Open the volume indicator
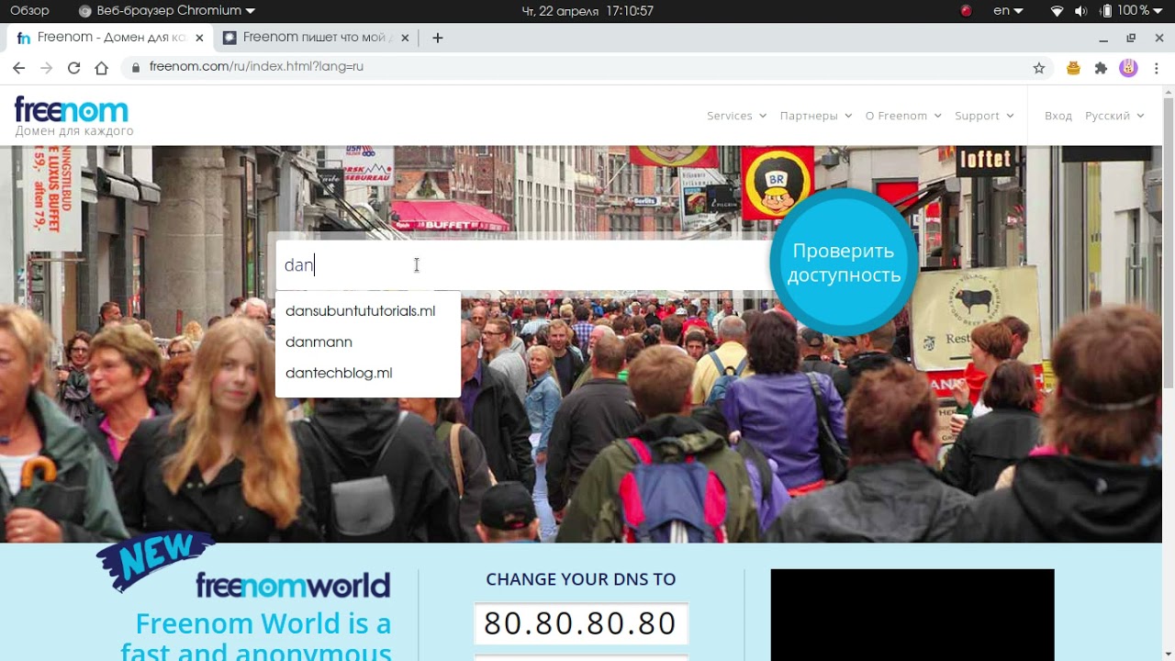 click(x=1080, y=11)
